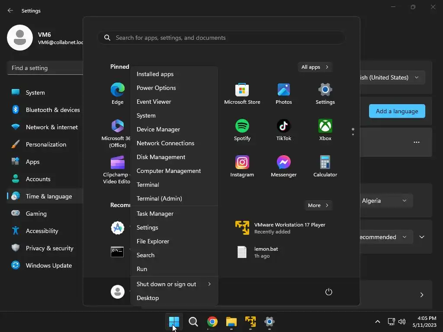Open Disk Management from context menu
The width and height of the screenshot is (443, 332).
point(174,157)
